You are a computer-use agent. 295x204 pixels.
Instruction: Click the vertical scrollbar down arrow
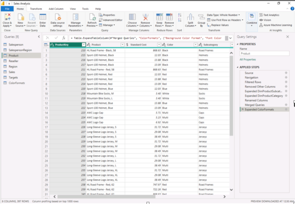[x=231, y=190]
